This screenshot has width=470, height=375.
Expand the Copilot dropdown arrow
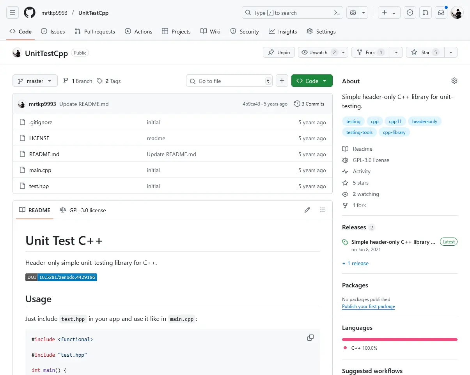point(364,13)
